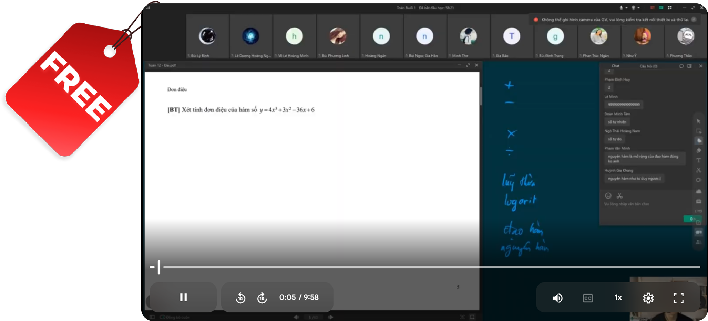708x321 pixels.
Task: Click Huỳnh Gia Khang's chat message
Action: (x=634, y=179)
